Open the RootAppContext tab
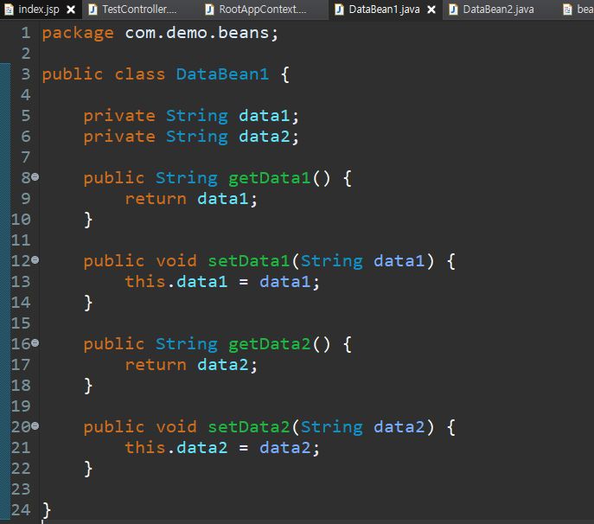This screenshot has height=524, width=594. [x=263, y=10]
